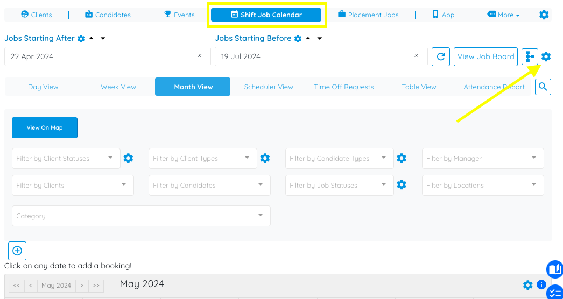Jump back with double-left calendar arrow
The height and width of the screenshot is (299, 563).
coord(16,286)
